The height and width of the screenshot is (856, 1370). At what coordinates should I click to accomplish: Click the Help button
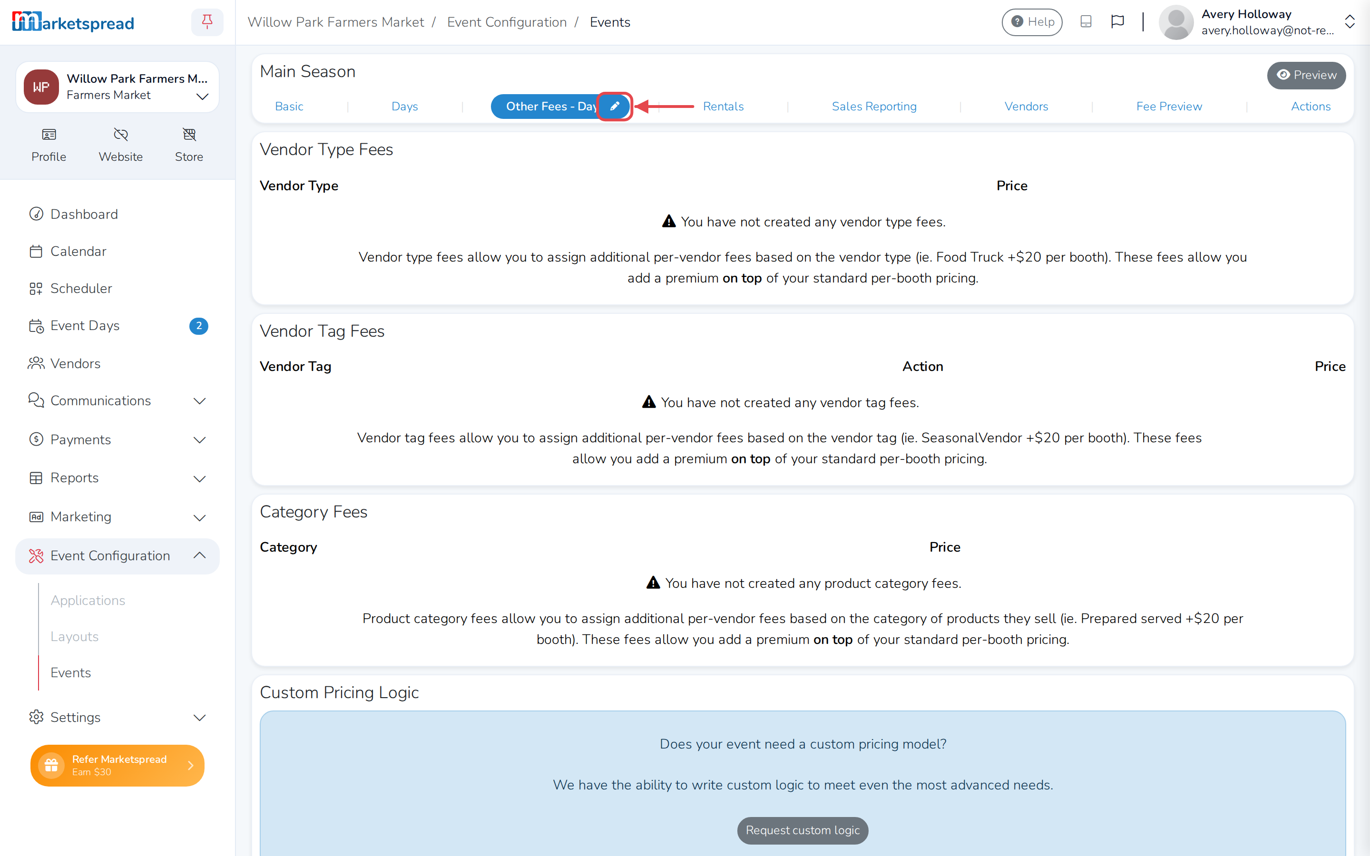tap(1031, 22)
